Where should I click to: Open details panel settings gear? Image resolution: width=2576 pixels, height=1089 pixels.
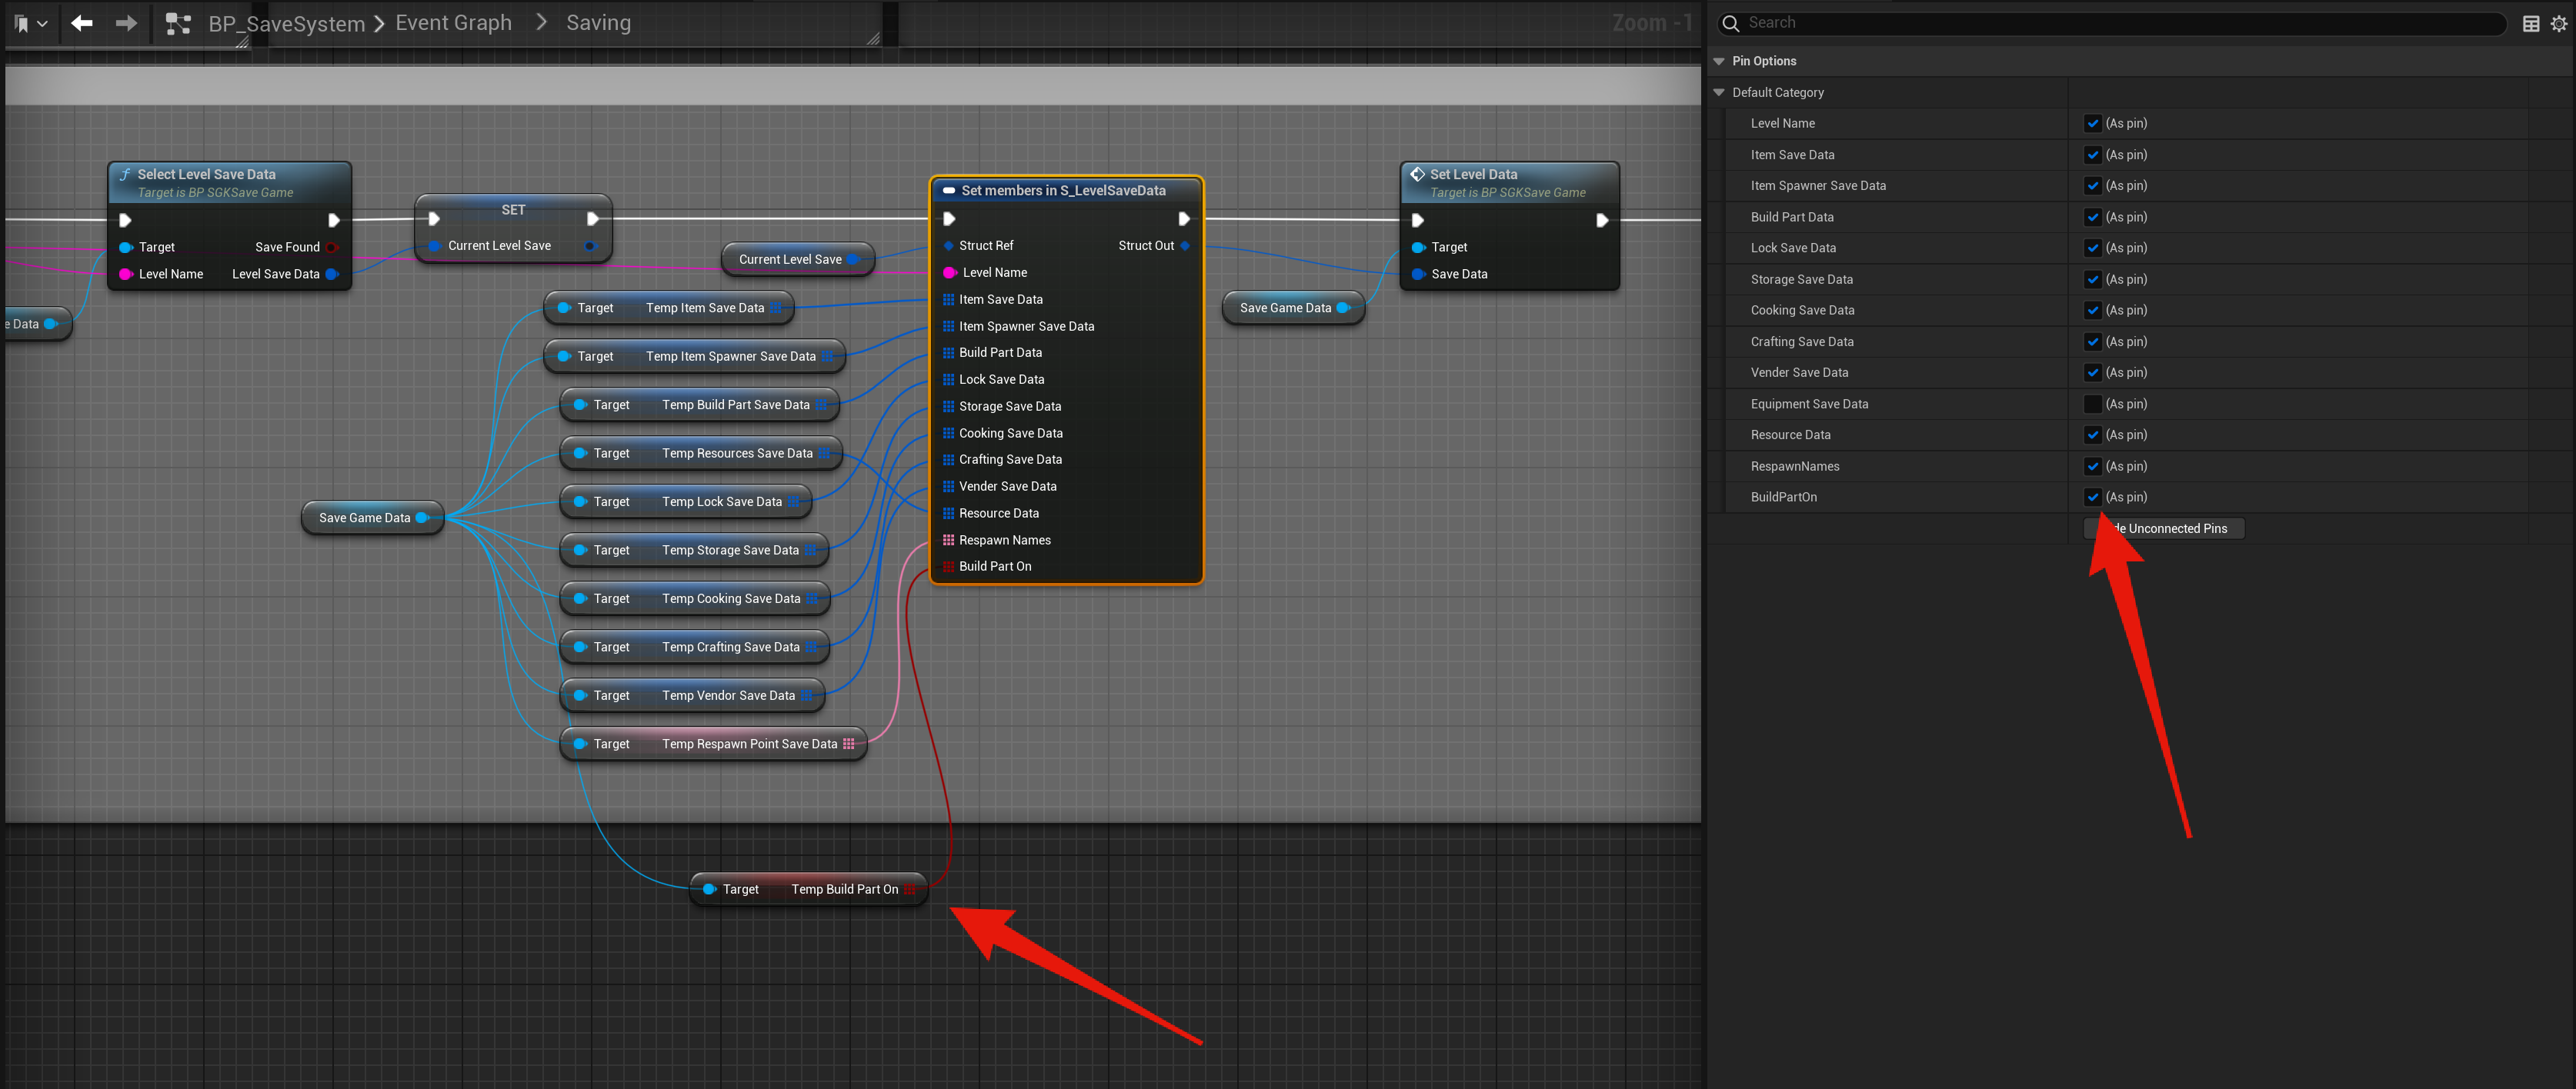2558,23
